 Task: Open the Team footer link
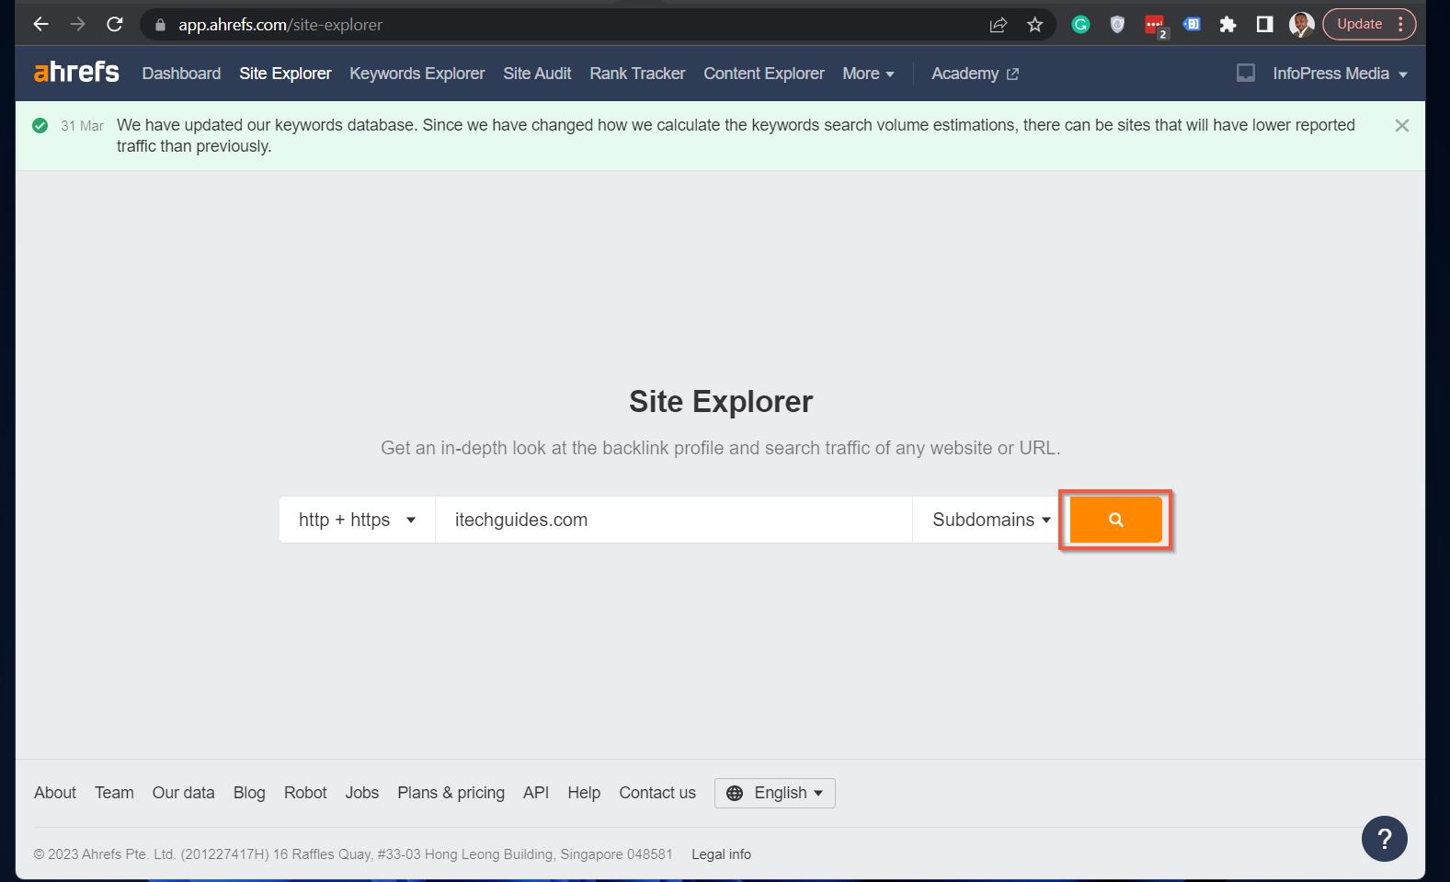click(x=114, y=793)
